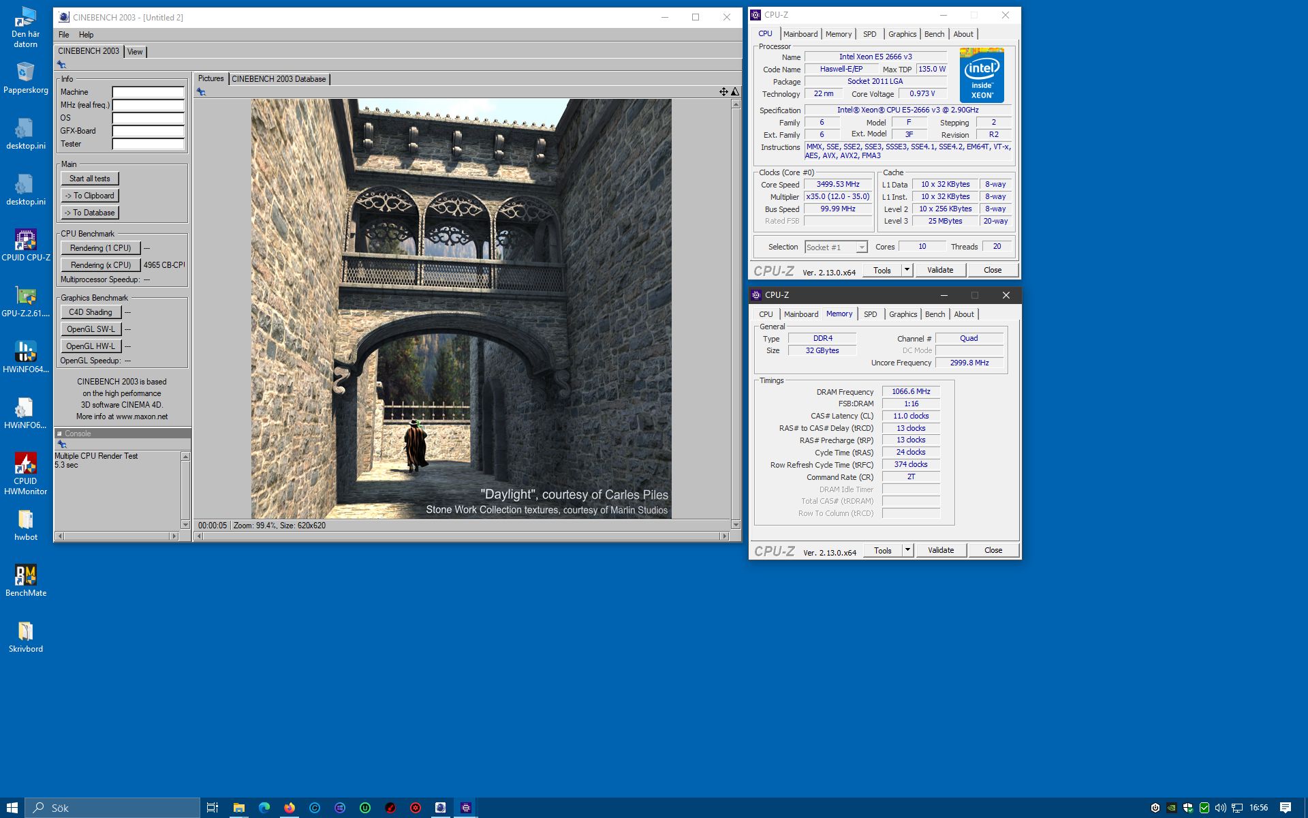Open Socket #1 selection dropdown in CPU-Z
This screenshot has height=818, width=1308.
pyautogui.click(x=836, y=247)
